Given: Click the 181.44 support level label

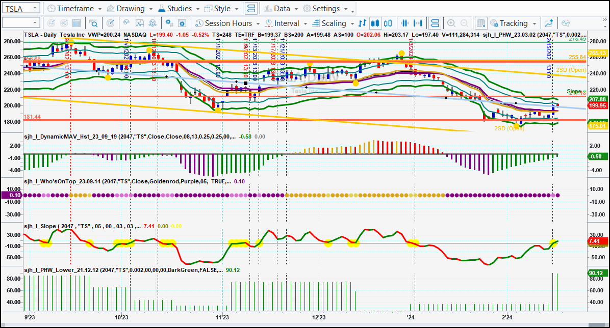Looking at the screenshot, I should coord(32,117).
